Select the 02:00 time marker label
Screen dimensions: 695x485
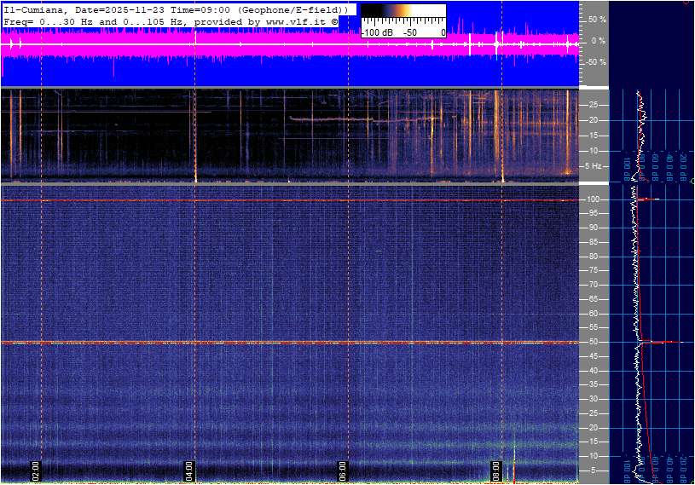click(36, 471)
